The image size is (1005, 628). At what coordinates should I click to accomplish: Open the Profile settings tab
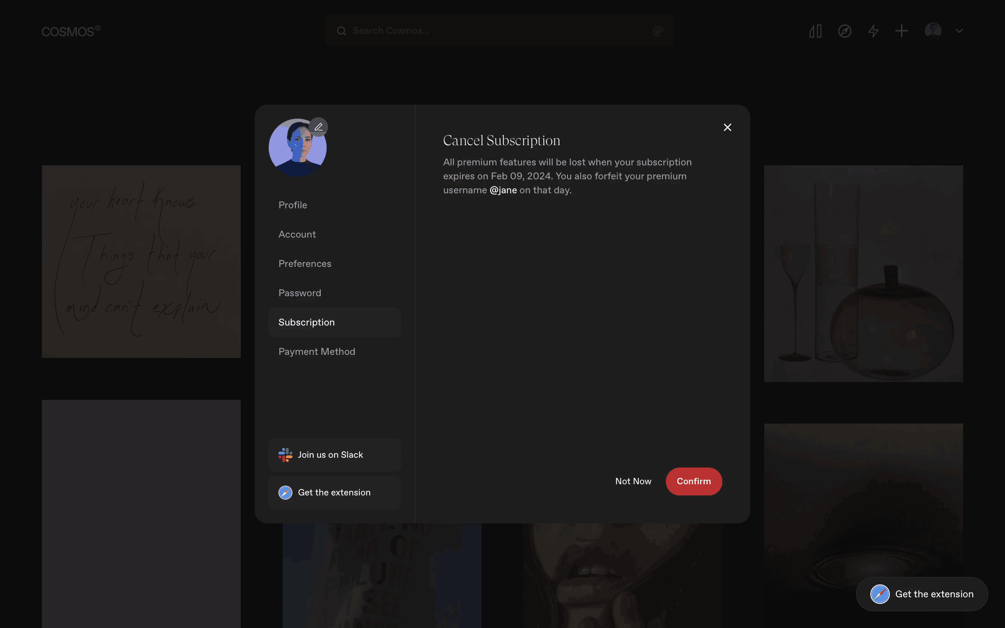pyautogui.click(x=293, y=205)
